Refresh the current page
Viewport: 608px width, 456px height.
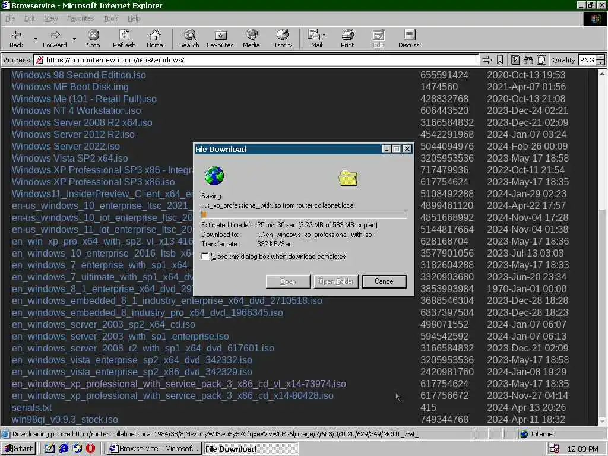click(x=124, y=39)
